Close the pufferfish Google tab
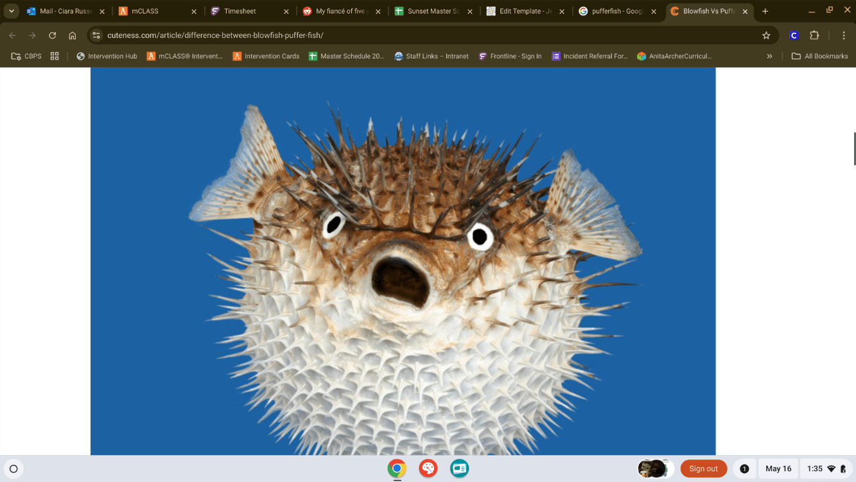The width and height of the screenshot is (856, 482). [x=654, y=12]
